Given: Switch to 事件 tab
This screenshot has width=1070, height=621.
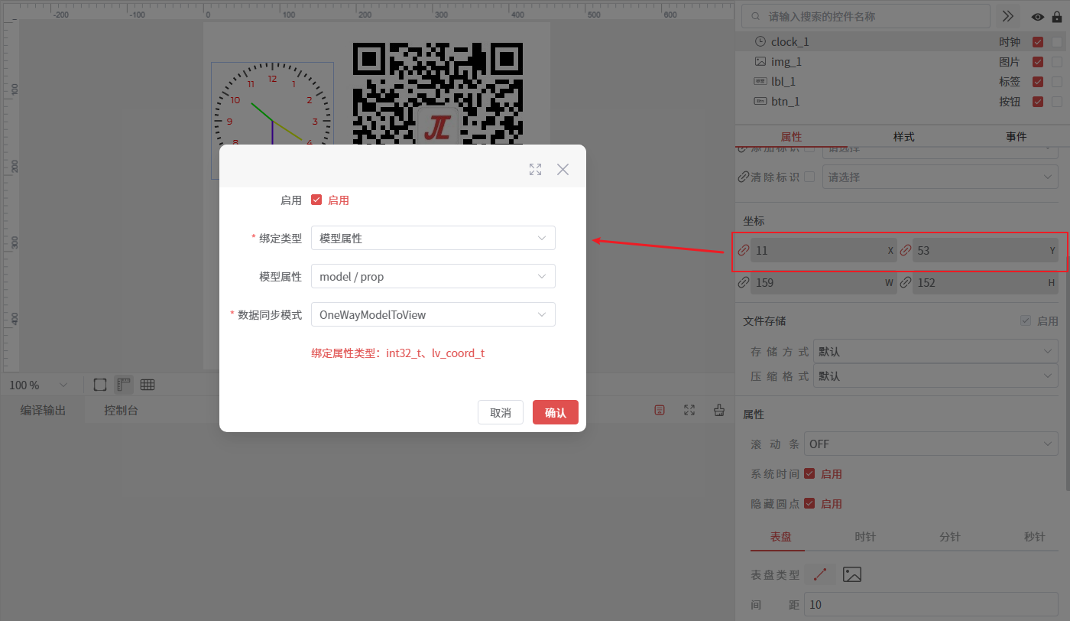Looking at the screenshot, I should (x=1016, y=137).
